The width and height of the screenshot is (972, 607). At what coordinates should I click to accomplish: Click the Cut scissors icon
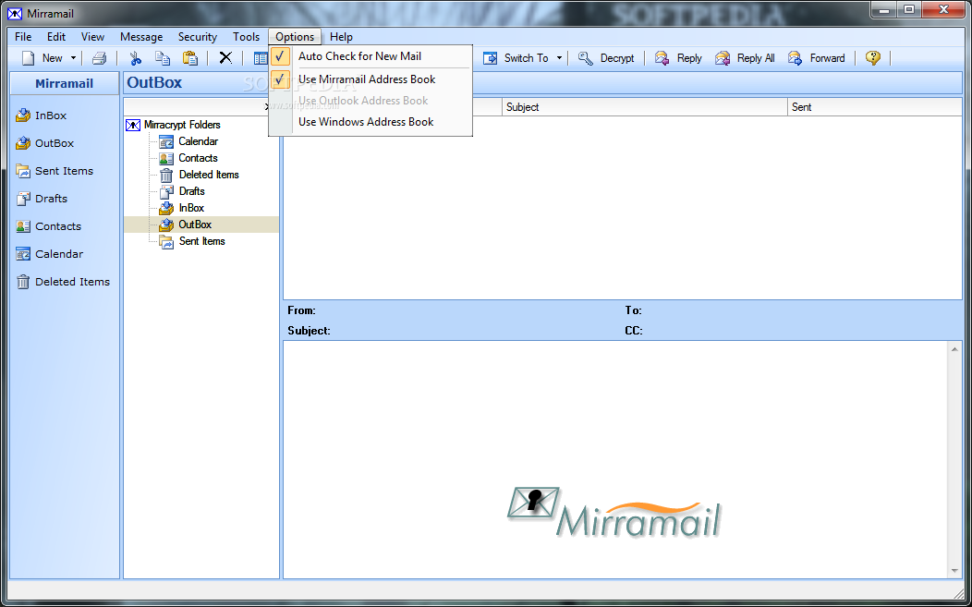coord(135,58)
